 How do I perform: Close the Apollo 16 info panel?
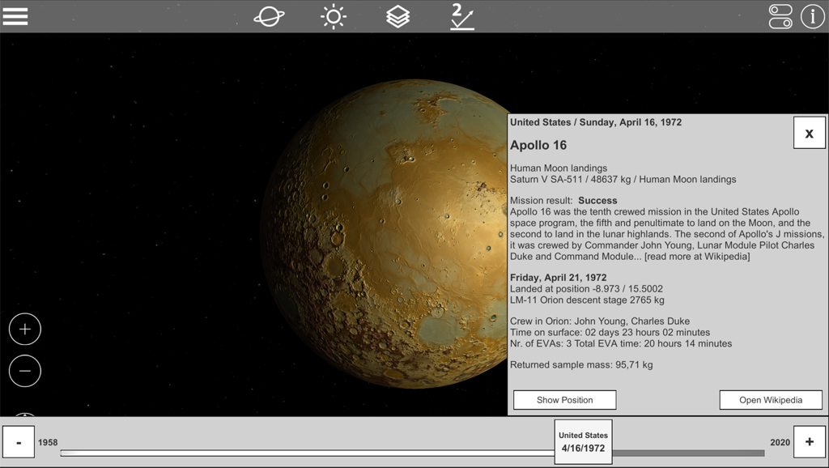click(809, 134)
